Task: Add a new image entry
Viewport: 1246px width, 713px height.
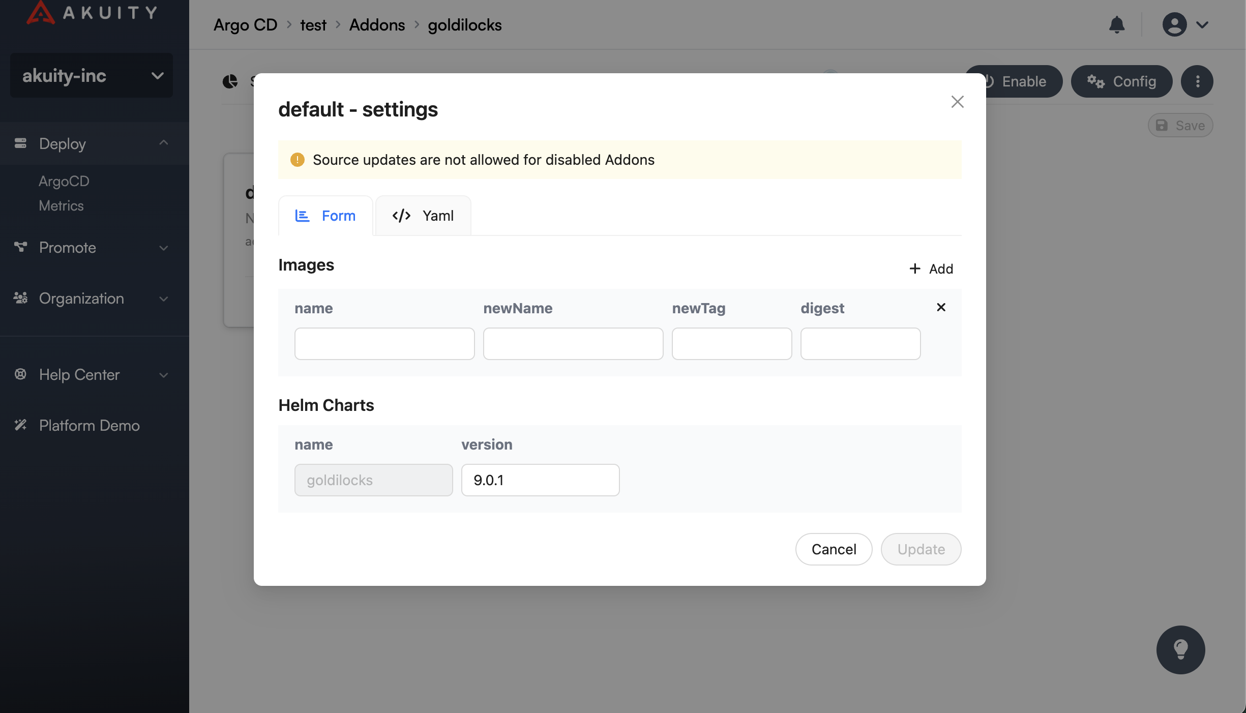Action: pyautogui.click(x=931, y=269)
